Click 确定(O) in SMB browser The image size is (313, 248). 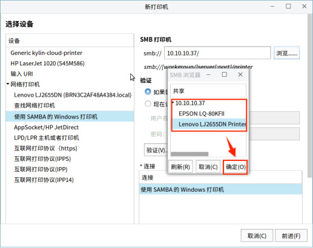pyautogui.click(x=236, y=167)
